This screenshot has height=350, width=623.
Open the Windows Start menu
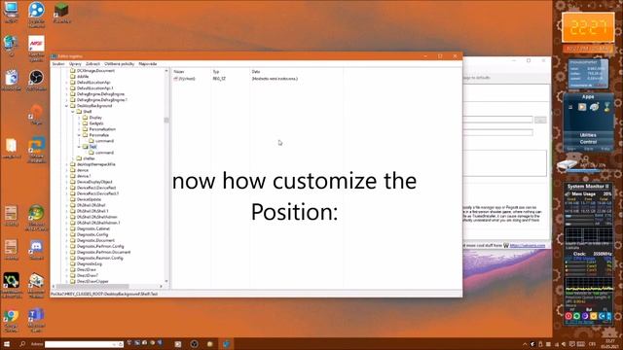[7, 344]
